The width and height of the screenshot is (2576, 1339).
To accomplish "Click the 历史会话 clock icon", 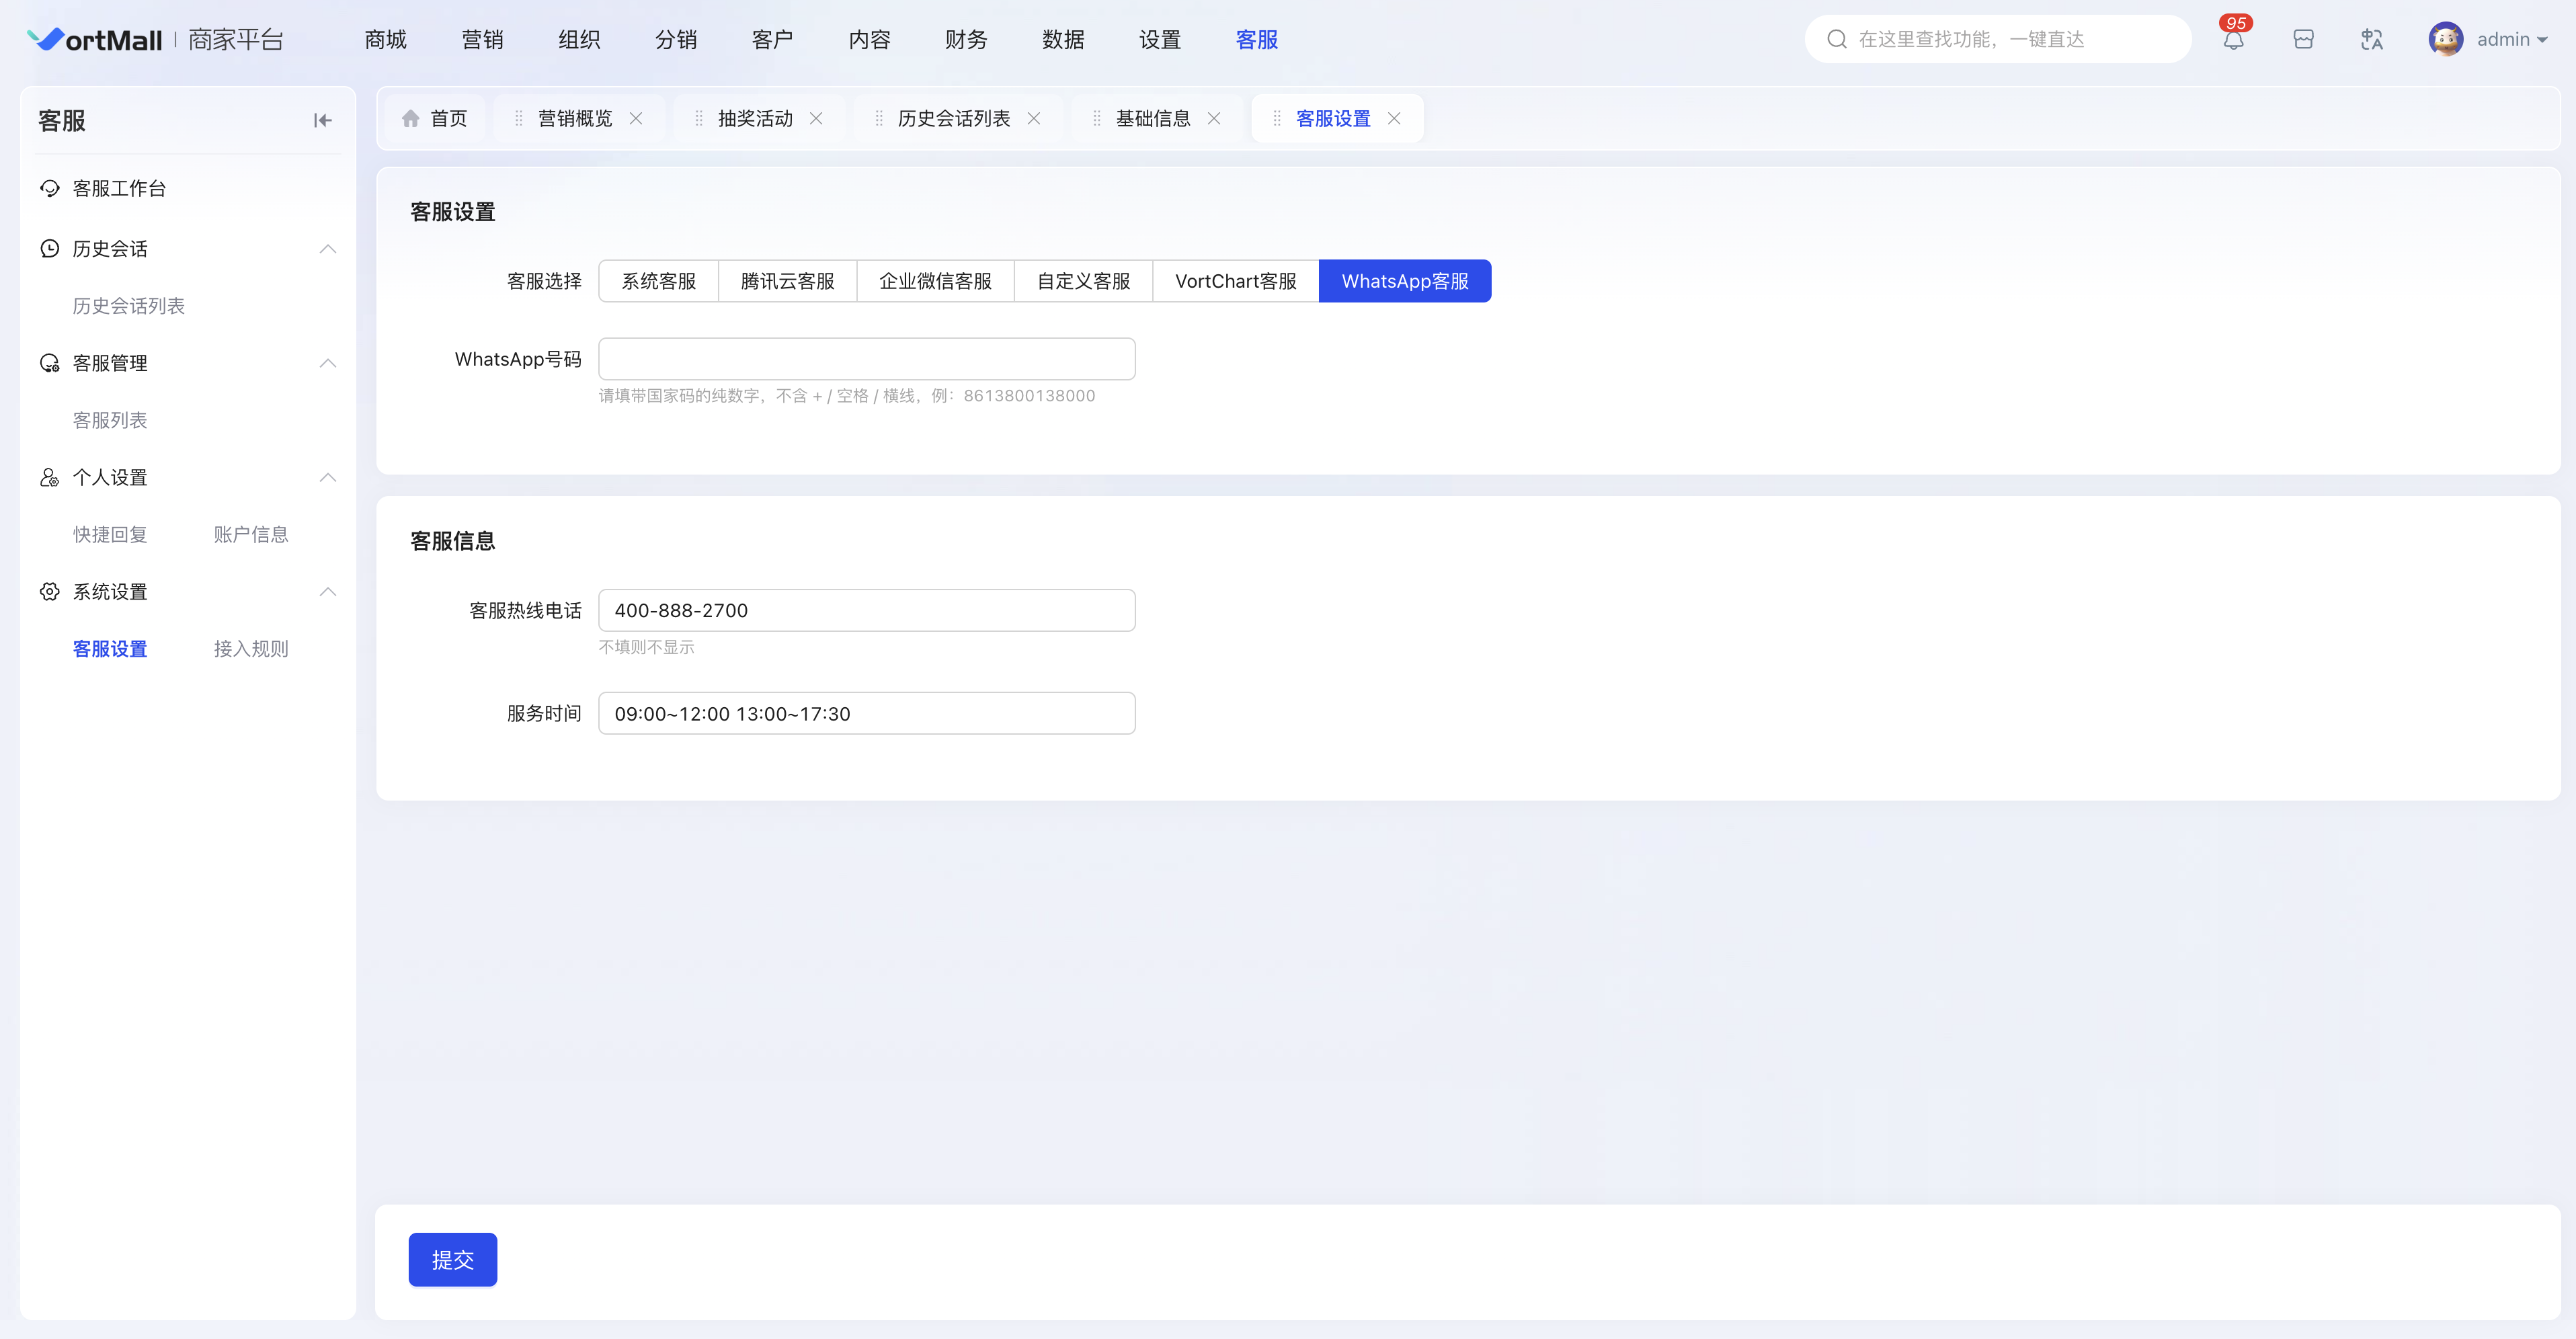I will tap(49, 248).
